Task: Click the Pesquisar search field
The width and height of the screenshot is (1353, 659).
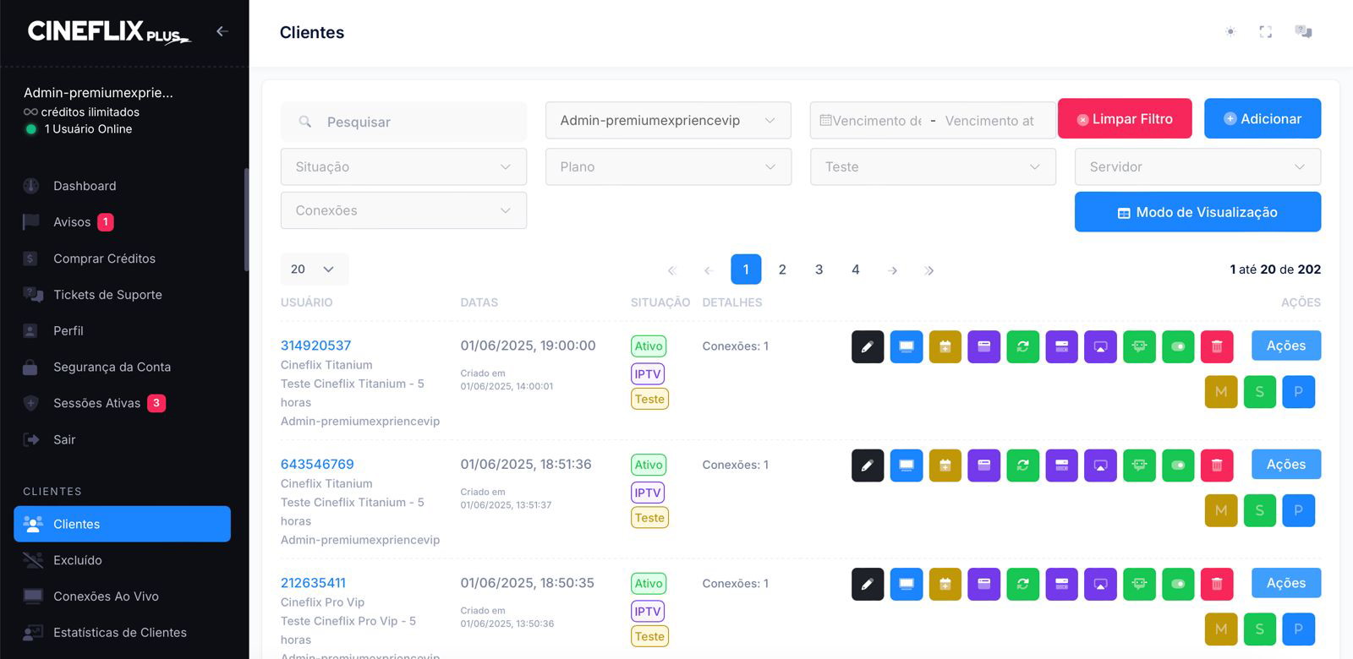Action: [x=414, y=123]
